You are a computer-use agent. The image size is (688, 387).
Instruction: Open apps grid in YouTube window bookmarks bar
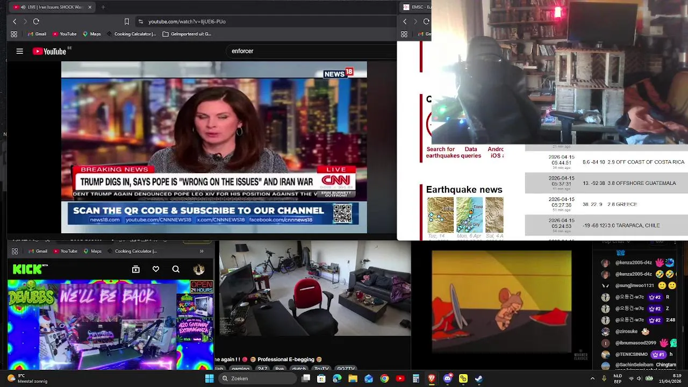(14, 34)
